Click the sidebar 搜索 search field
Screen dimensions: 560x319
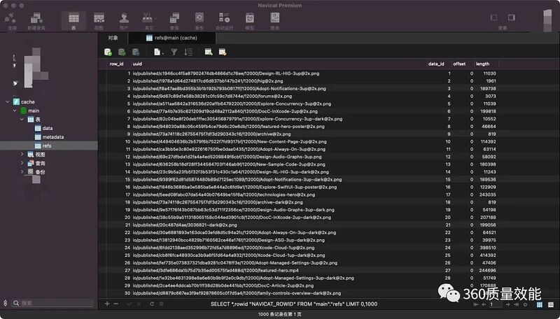coord(53,304)
